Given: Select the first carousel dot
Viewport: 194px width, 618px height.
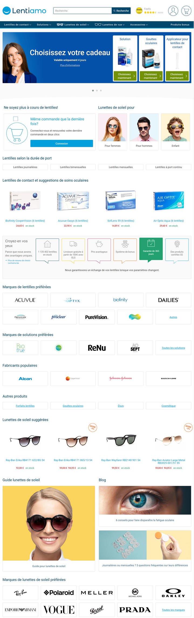Looking at the screenshot, I should (x=93, y=90).
